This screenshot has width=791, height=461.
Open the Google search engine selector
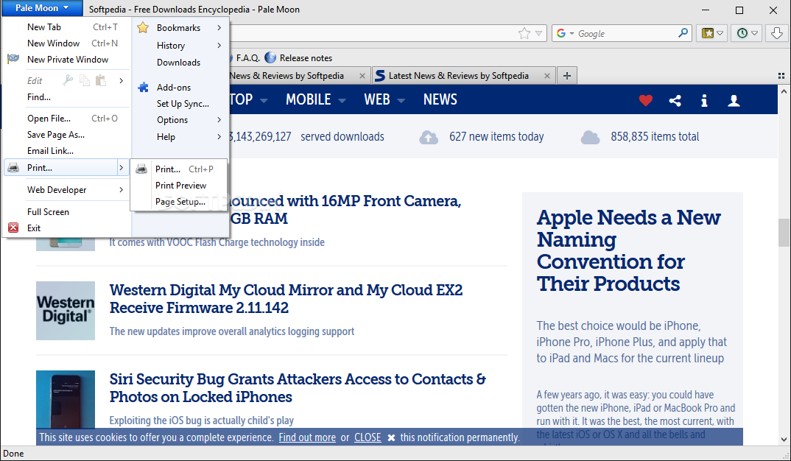click(x=565, y=33)
